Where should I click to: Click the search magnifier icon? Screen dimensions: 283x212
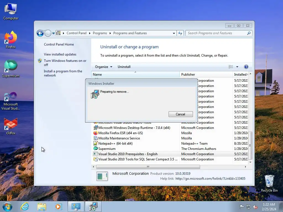tap(249, 33)
